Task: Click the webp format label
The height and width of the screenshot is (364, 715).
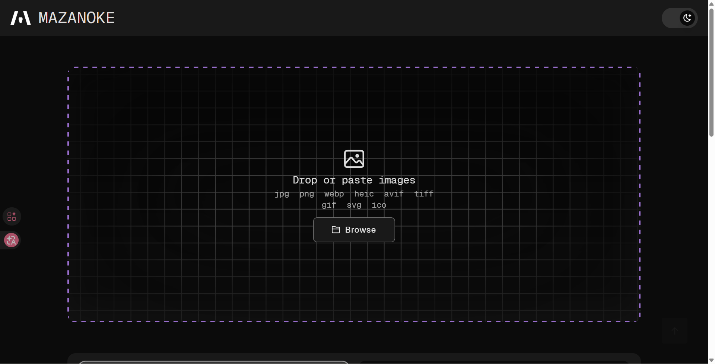Action: (x=334, y=194)
